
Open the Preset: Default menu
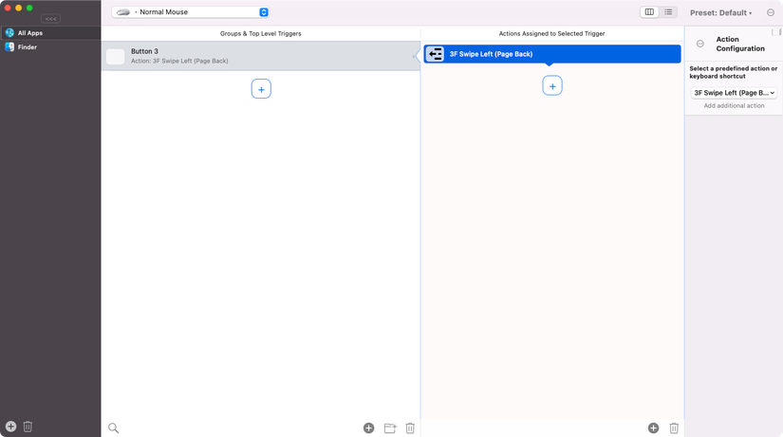coord(720,13)
